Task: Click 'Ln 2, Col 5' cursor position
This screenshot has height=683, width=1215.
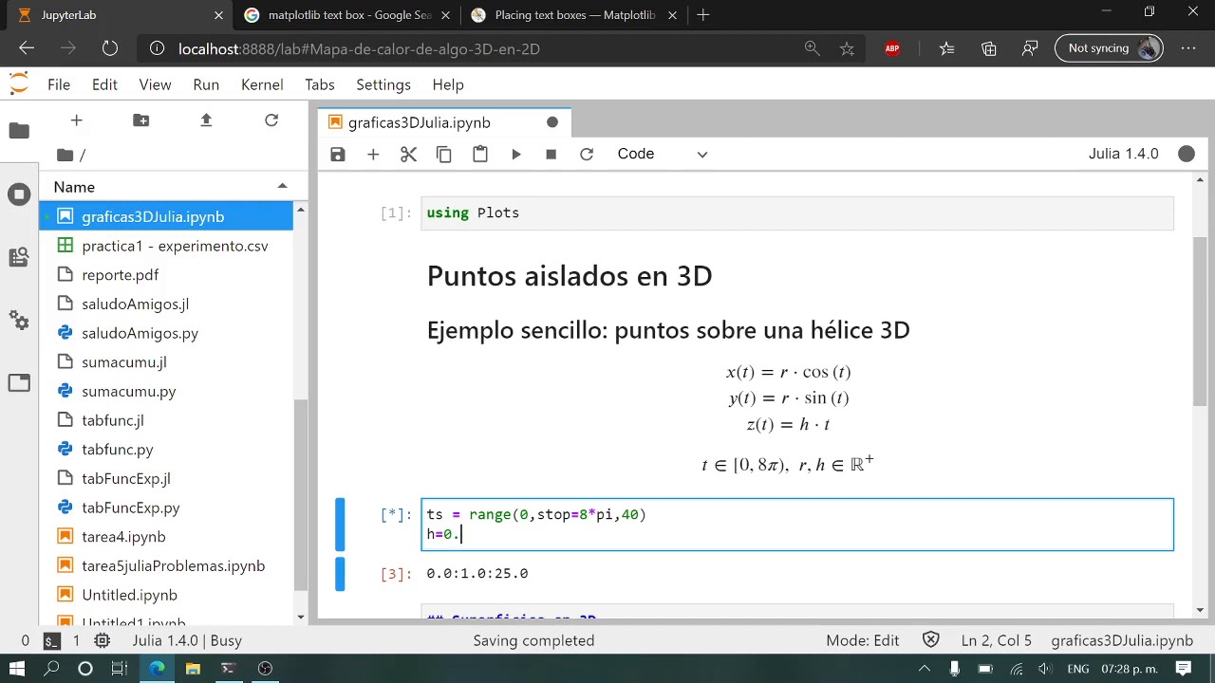Action: (996, 641)
